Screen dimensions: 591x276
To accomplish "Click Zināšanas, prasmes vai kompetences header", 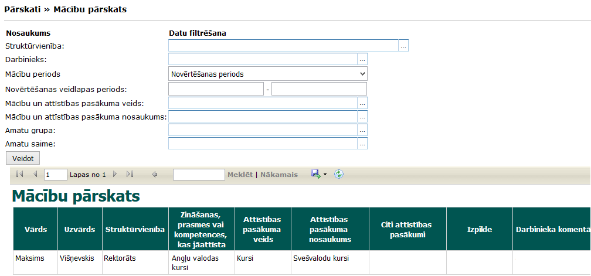I will (x=202, y=229).
